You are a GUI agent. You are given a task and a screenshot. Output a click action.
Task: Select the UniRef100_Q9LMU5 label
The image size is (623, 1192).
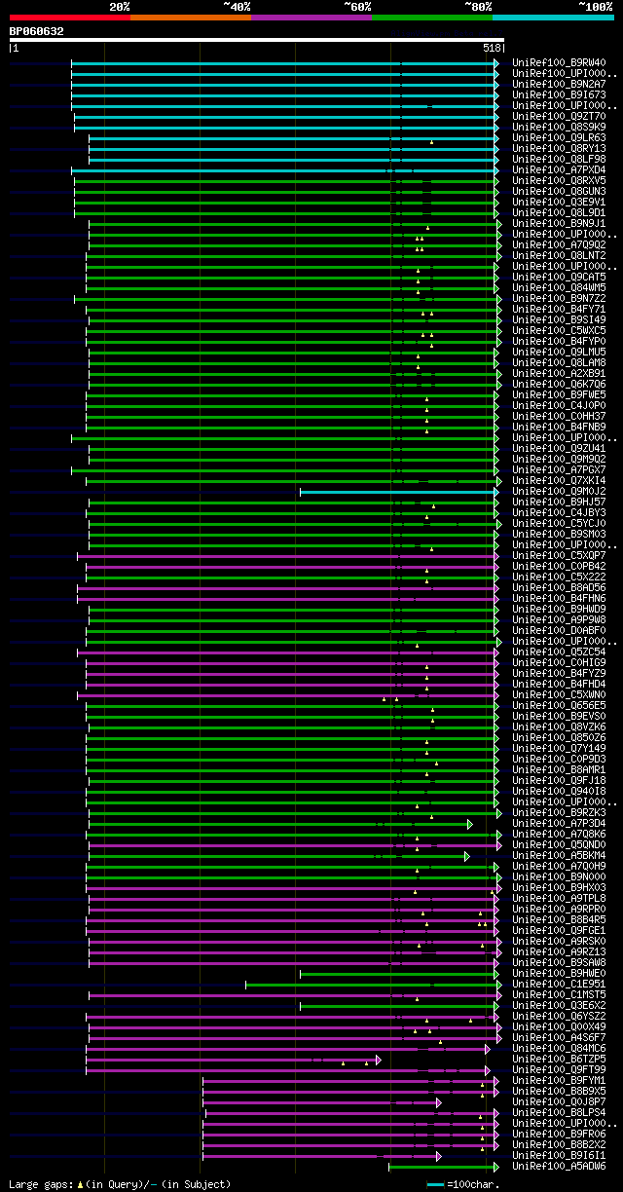click(x=559, y=353)
